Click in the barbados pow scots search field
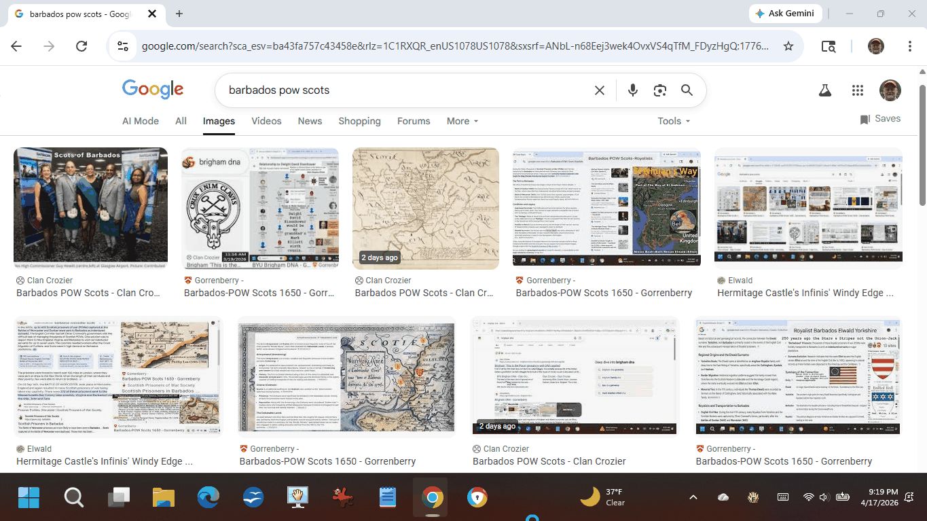This screenshot has width=927, height=521. pyautogui.click(x=407, y=90)
